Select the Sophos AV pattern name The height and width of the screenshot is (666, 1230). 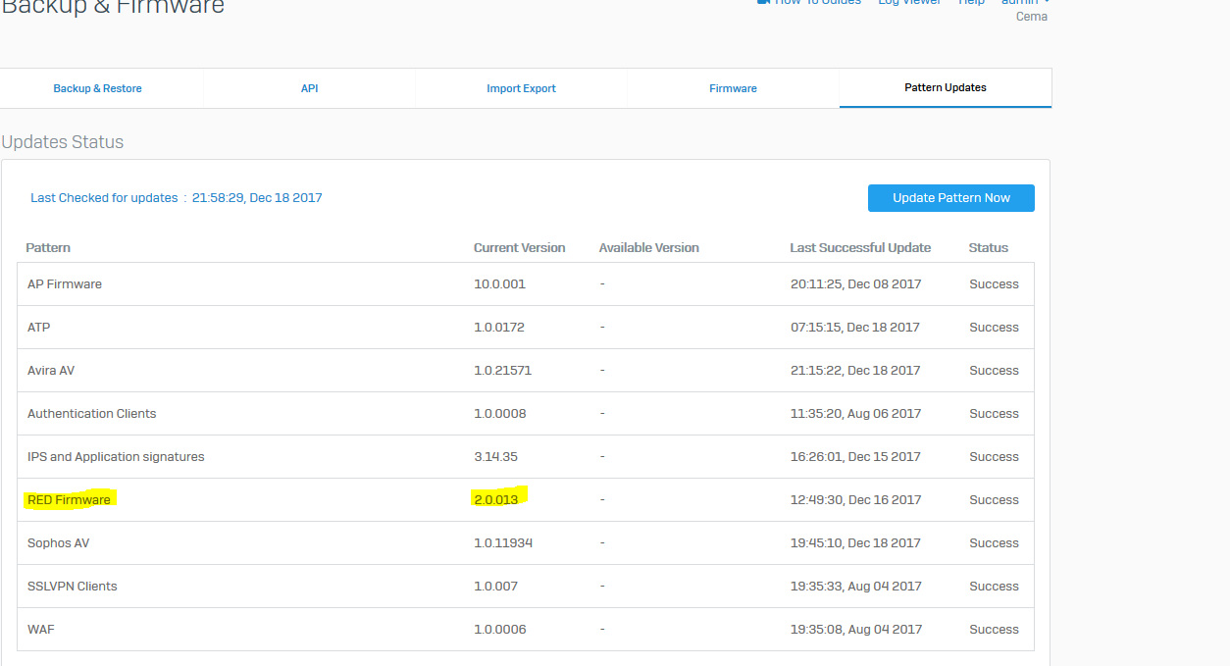[59, 543]
